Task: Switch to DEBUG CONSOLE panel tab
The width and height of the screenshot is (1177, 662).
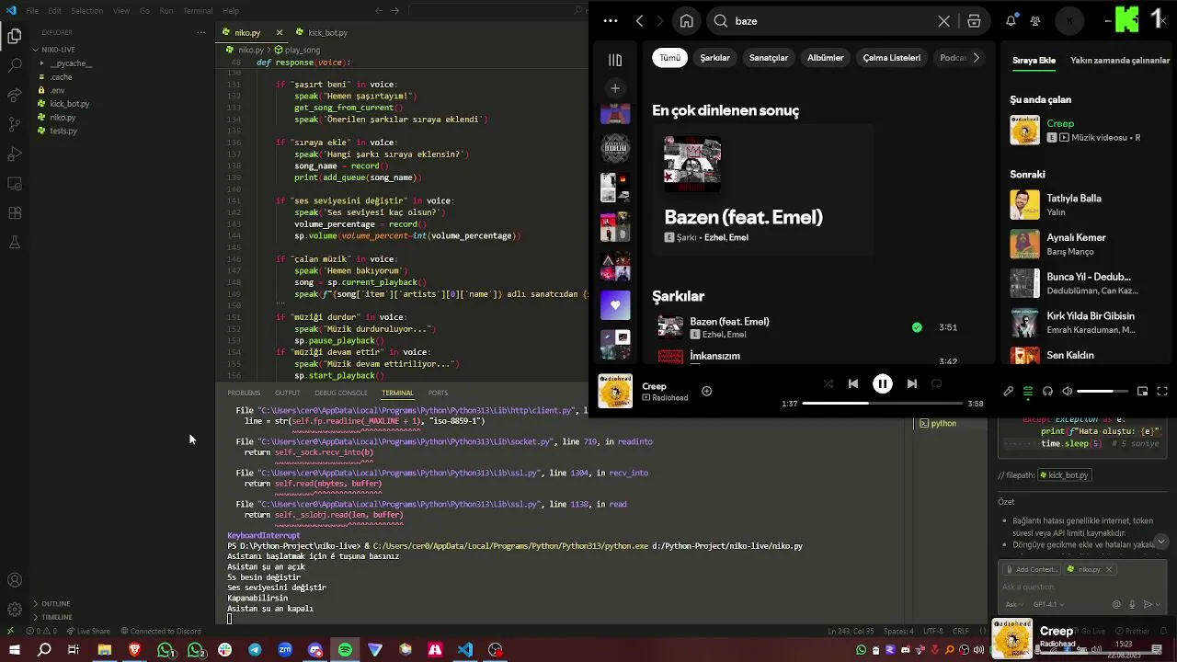Action: point(341,393)
